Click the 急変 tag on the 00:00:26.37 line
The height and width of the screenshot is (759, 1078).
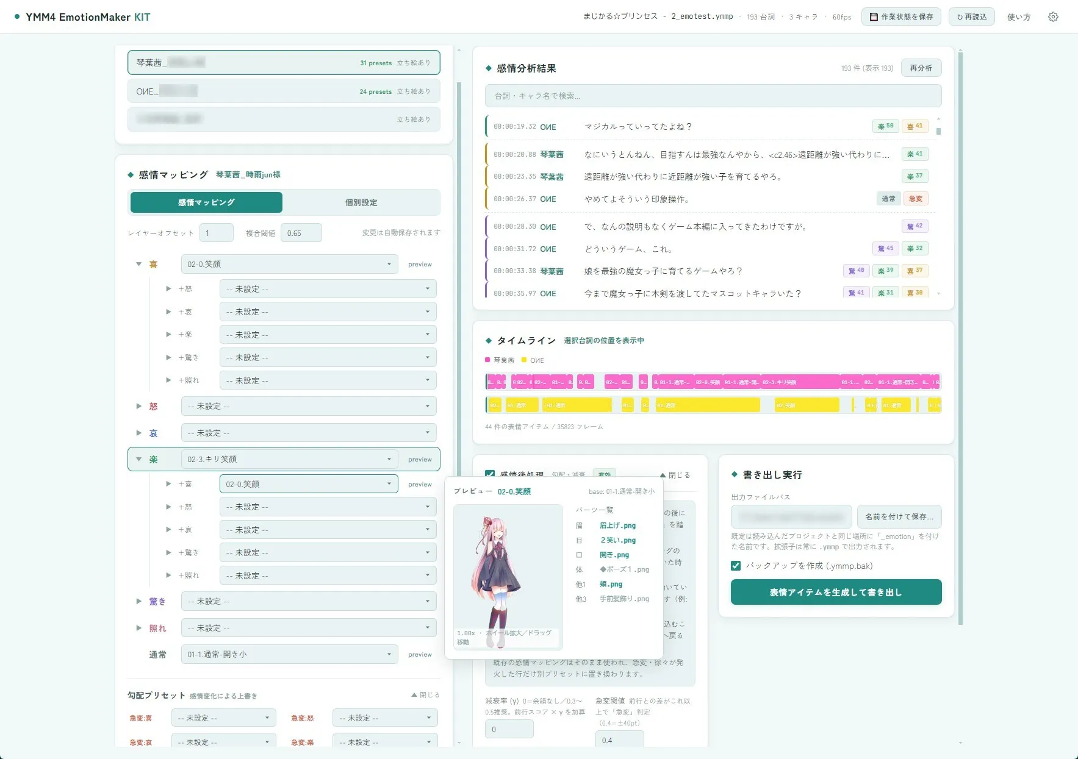tap(916, 199)
